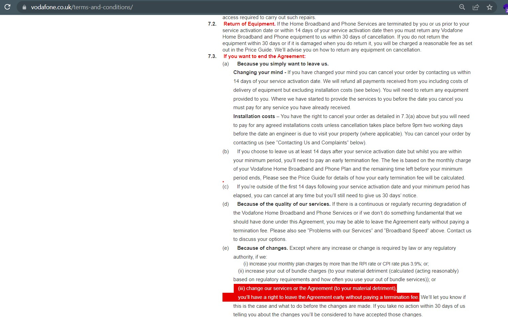This screenshot has height=318, width=508.
Task: Click sub-clause marker (d)
Action: [226, 204]
